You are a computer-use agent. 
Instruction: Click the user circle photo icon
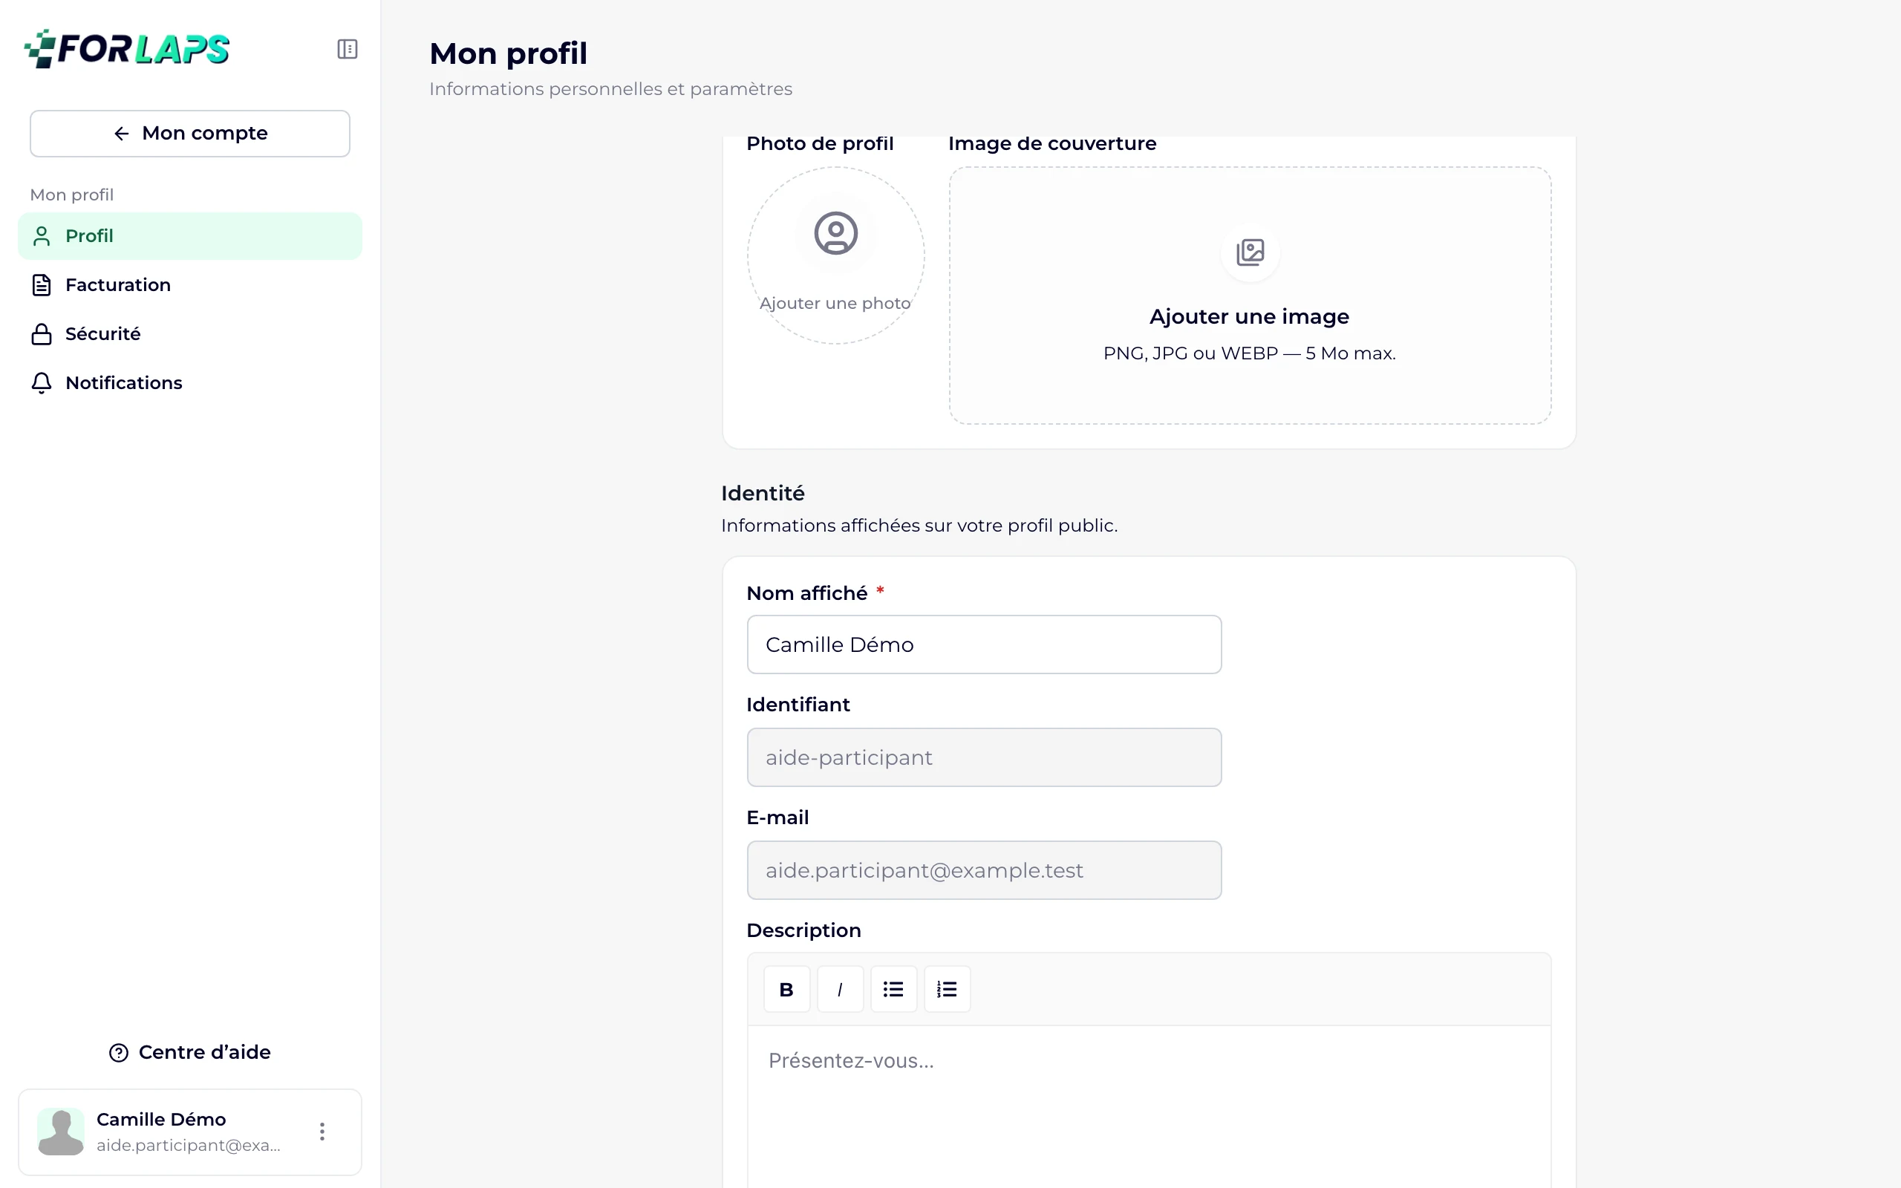tap(836, 233)
